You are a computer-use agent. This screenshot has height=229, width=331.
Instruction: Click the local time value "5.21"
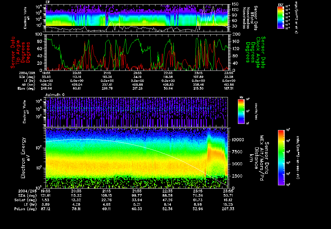tap(137, 204)
